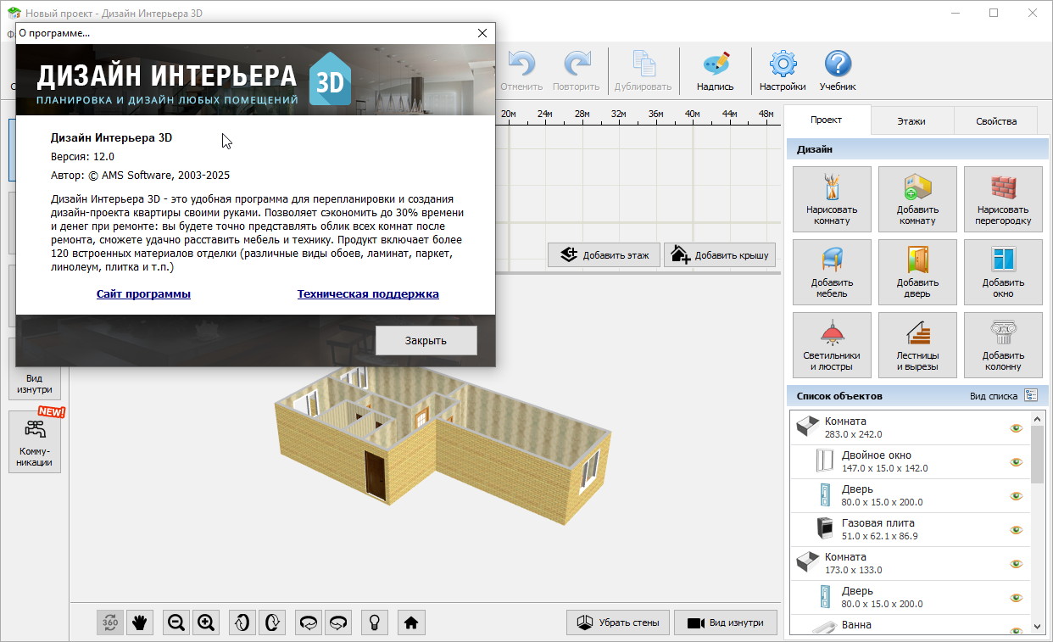Open the Program website (Сайт программы) link

(143, 294)
